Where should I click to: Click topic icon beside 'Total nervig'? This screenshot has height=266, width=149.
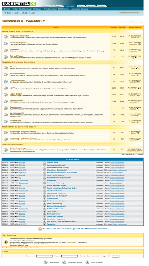pyautogui.click(x=45, y=211)
